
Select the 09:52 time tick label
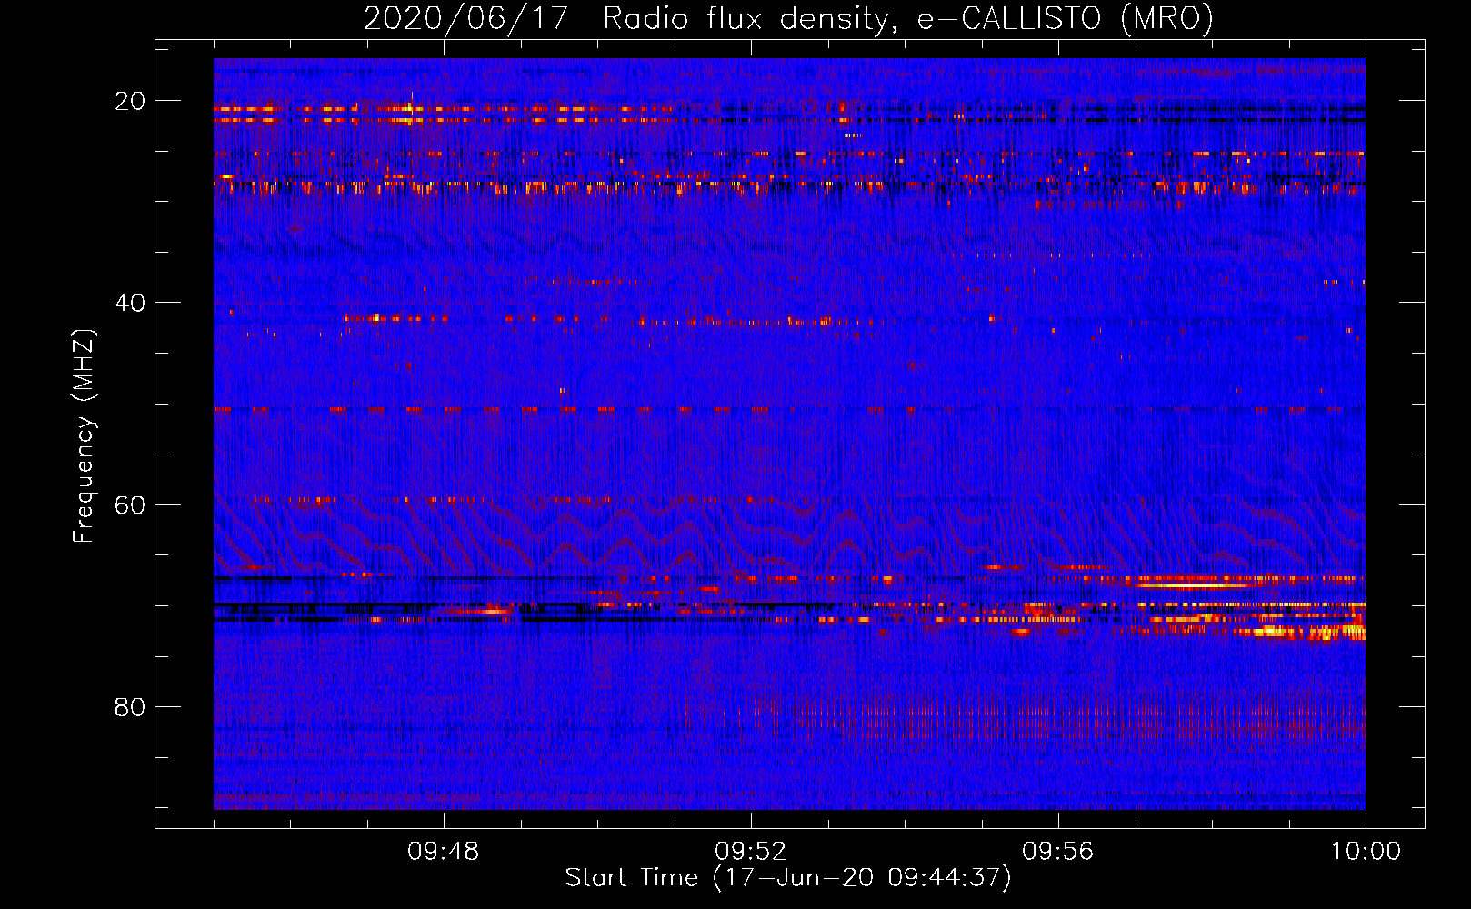[751, 852]
